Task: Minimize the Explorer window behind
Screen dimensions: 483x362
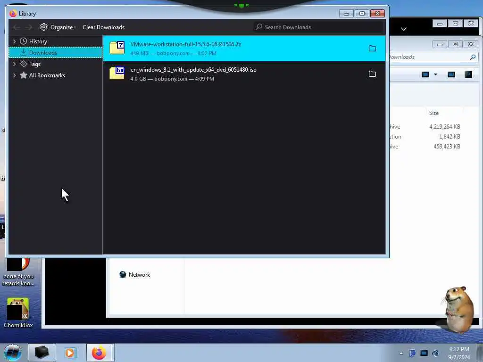Action: [440, 44]
